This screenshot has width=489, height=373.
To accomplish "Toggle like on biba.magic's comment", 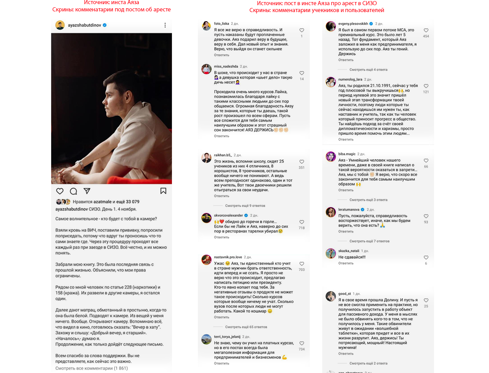I will click(x=426, y=161).
